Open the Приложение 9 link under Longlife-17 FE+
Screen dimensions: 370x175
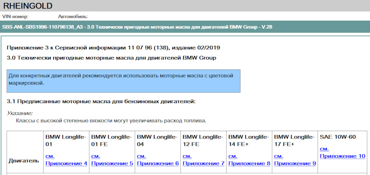click(295, 163)
